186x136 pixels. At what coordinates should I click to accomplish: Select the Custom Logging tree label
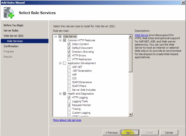coord(81,113)
